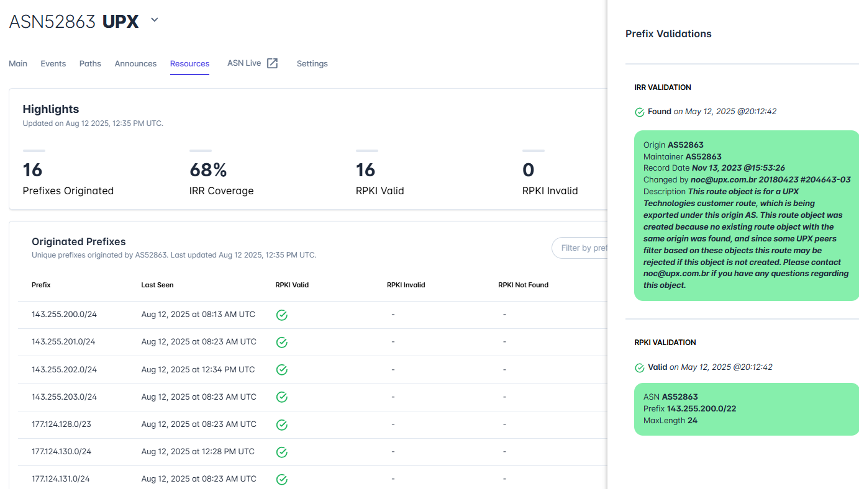Open the Settings tab
This screenshot has width=859, height=489.
(x=312, y=63)
